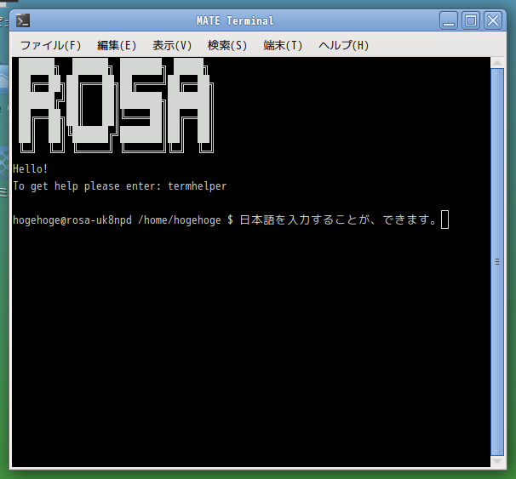516x479 pixels.
Task: Click the terminal cursor block
Action: tap(444, 220)
